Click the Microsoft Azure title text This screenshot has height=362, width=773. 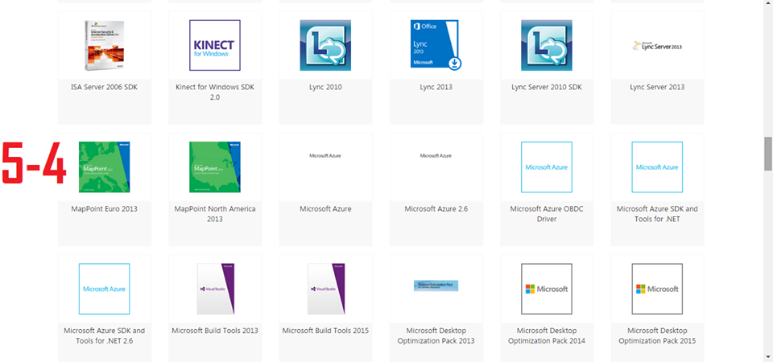[325, 209]
